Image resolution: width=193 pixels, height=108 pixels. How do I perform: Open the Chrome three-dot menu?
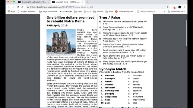click(x=184, y=7)
